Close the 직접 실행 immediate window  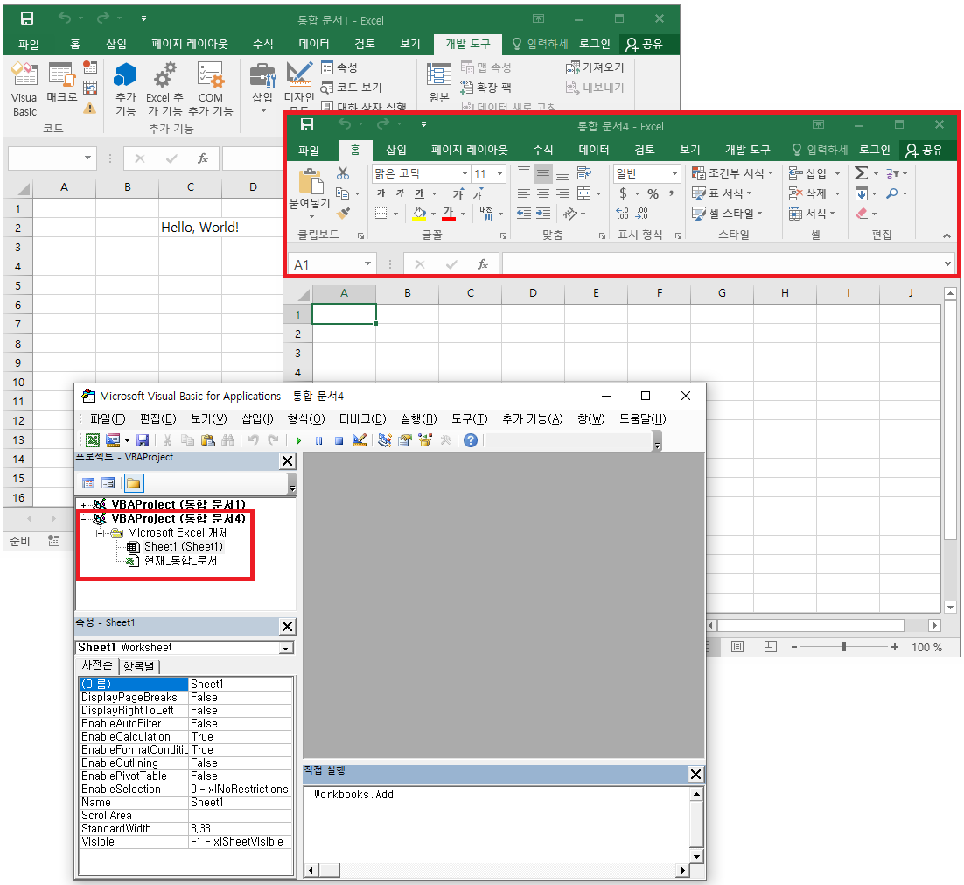(695, 775)
